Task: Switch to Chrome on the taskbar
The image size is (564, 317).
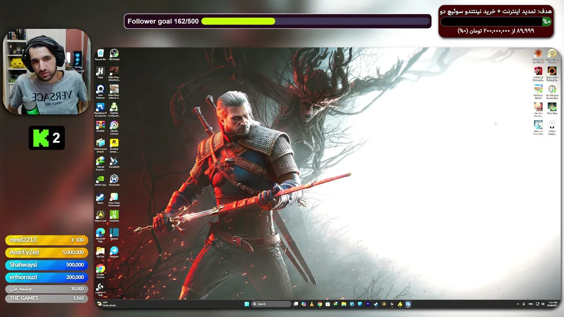Action: pos(320,304)
